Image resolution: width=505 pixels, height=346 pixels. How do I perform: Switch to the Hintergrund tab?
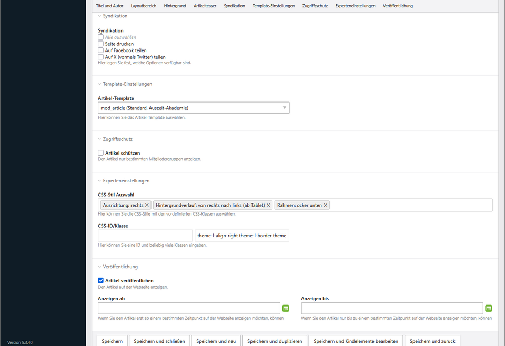pyautogui.click(x=175, y=6)
